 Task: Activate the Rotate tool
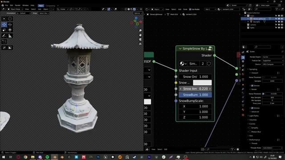pos(10,24)
